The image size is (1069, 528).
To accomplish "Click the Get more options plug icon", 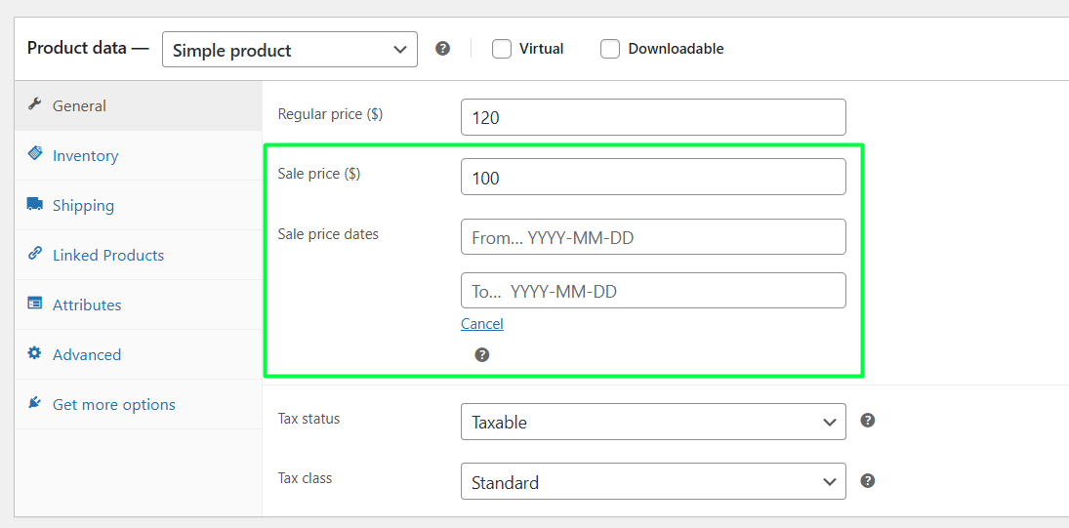I will tap(35, 403).
